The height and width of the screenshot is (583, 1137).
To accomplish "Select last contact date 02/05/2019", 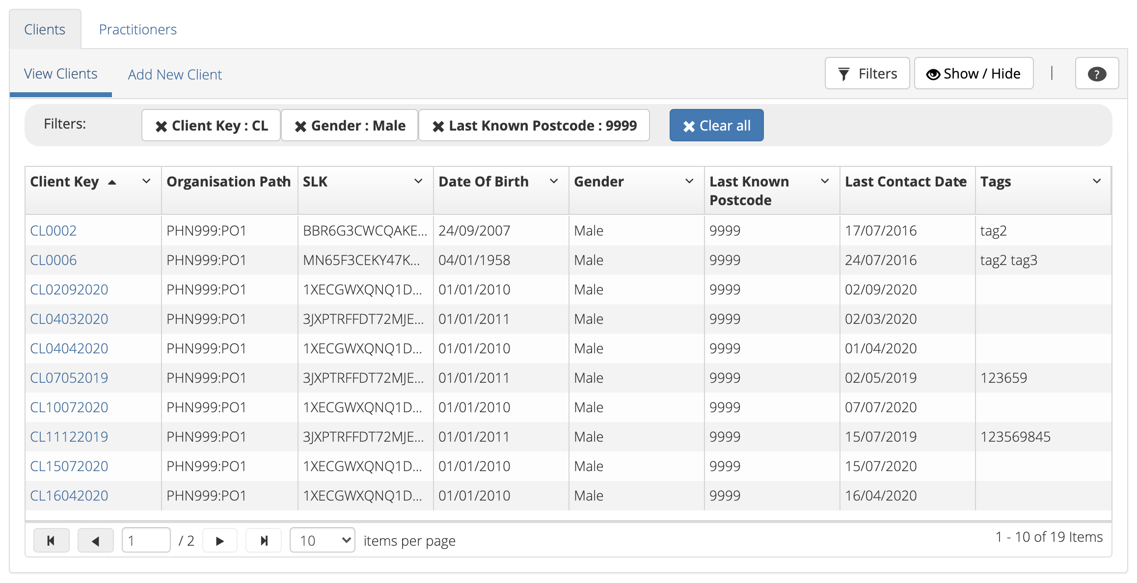I will tap(881, 378).
